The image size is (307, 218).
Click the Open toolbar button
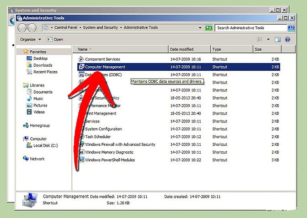(55, 39)
